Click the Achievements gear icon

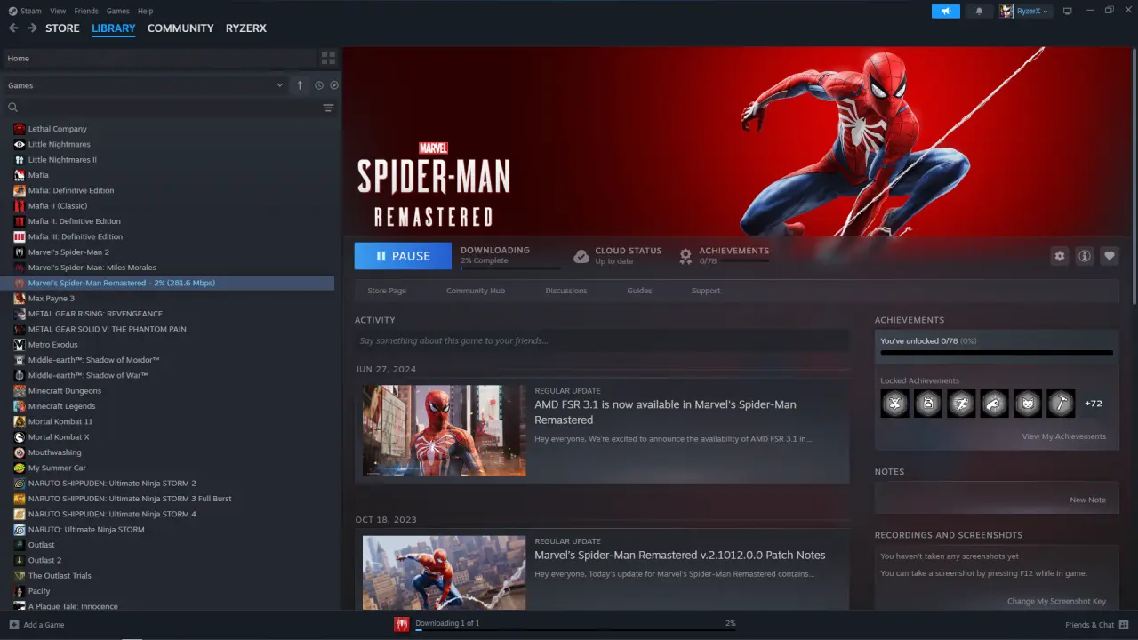tap(685, 256)
